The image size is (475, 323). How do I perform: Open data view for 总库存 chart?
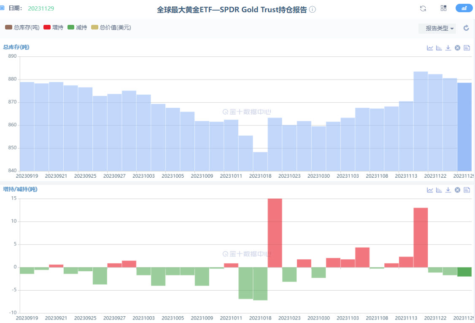point(467,48)
